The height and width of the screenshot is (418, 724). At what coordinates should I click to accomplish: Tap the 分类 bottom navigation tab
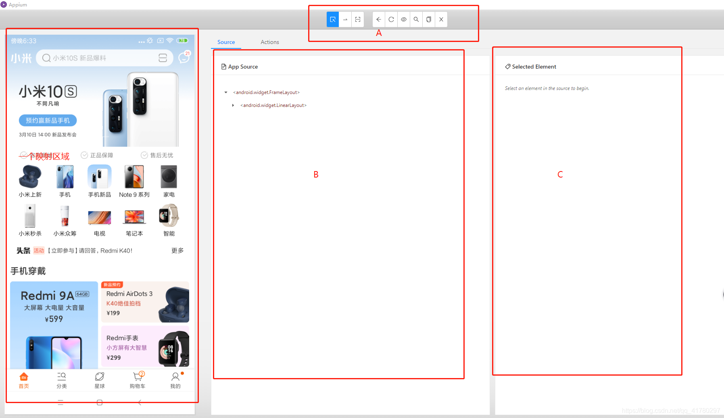coord(62,380)
